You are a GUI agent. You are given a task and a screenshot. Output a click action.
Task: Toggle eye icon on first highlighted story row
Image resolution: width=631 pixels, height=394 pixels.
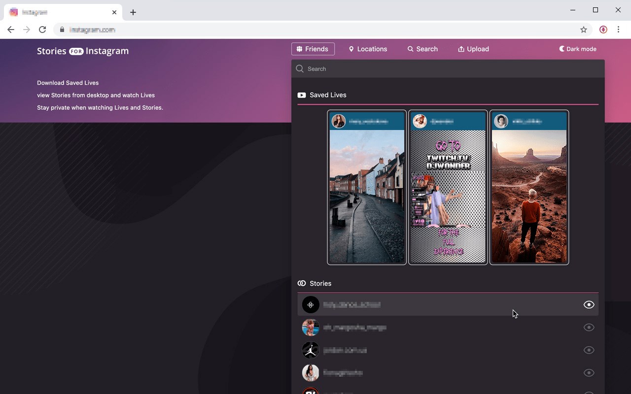pos(589,305)
